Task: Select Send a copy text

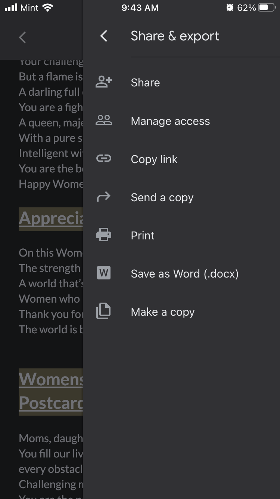Action: click(x=162, y=198)
